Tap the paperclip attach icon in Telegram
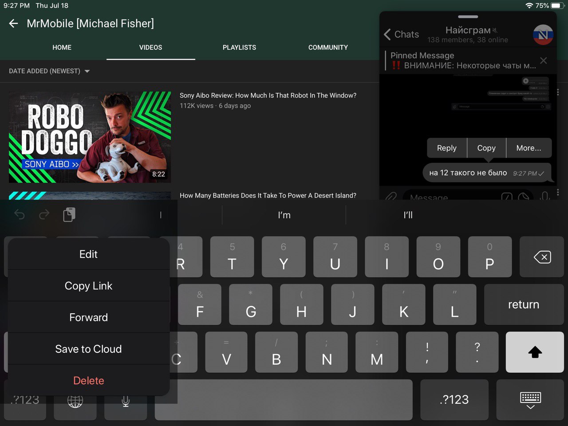This screenshot has width=568, height=426. [390, 197]
